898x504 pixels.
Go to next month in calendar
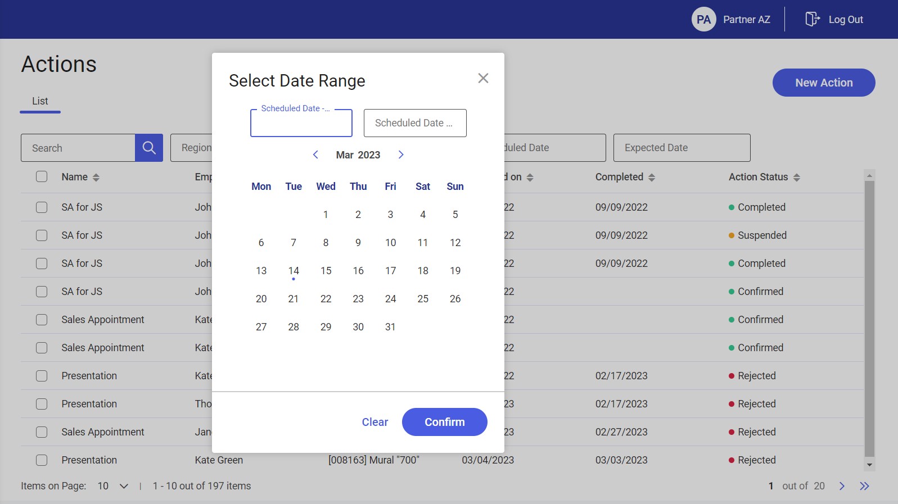coord(401,155)
